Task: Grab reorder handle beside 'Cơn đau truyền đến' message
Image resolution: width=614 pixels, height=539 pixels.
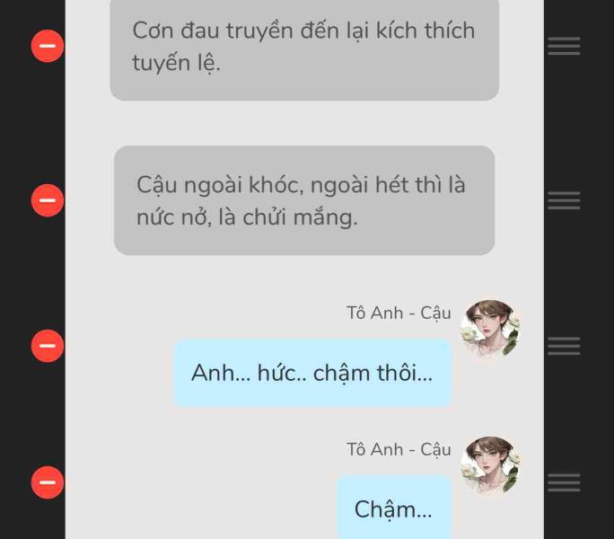Action: click(564, 46)
